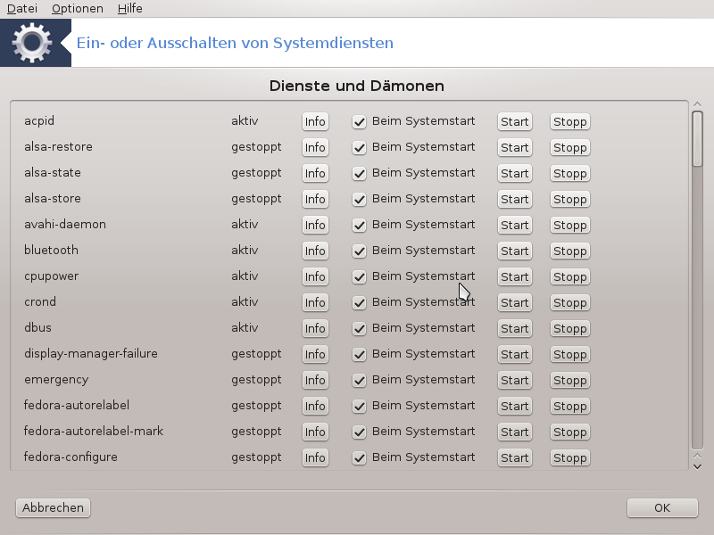Stop the dbus service
The height and width of the screenshot is (535, 714).
coord(569,328)
